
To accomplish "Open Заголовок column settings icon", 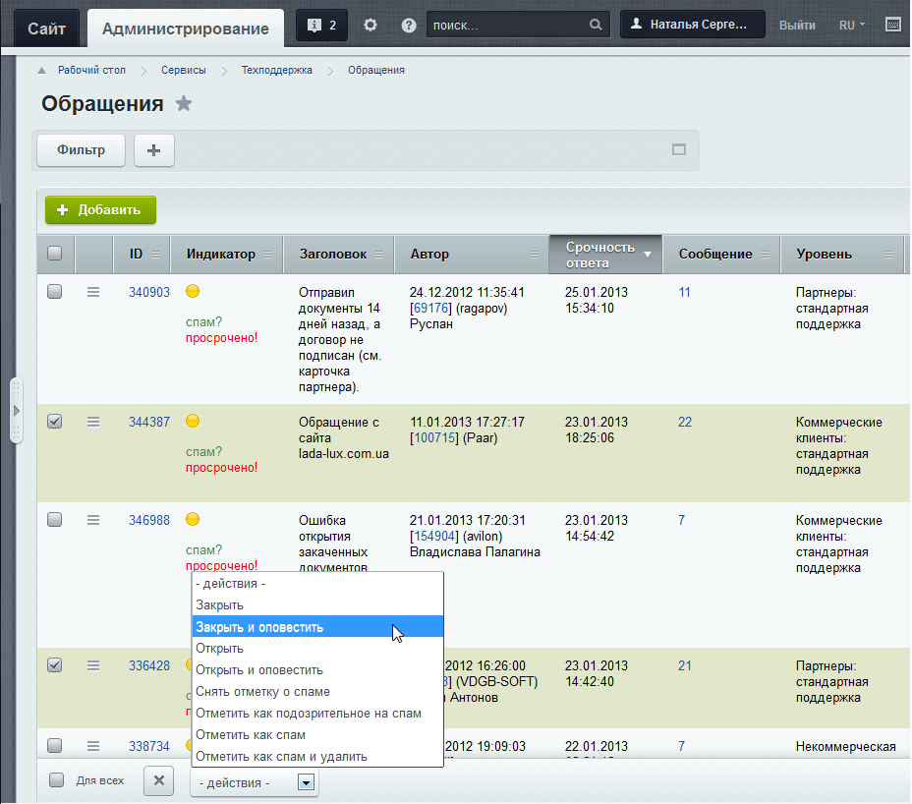I will point(379,255).
